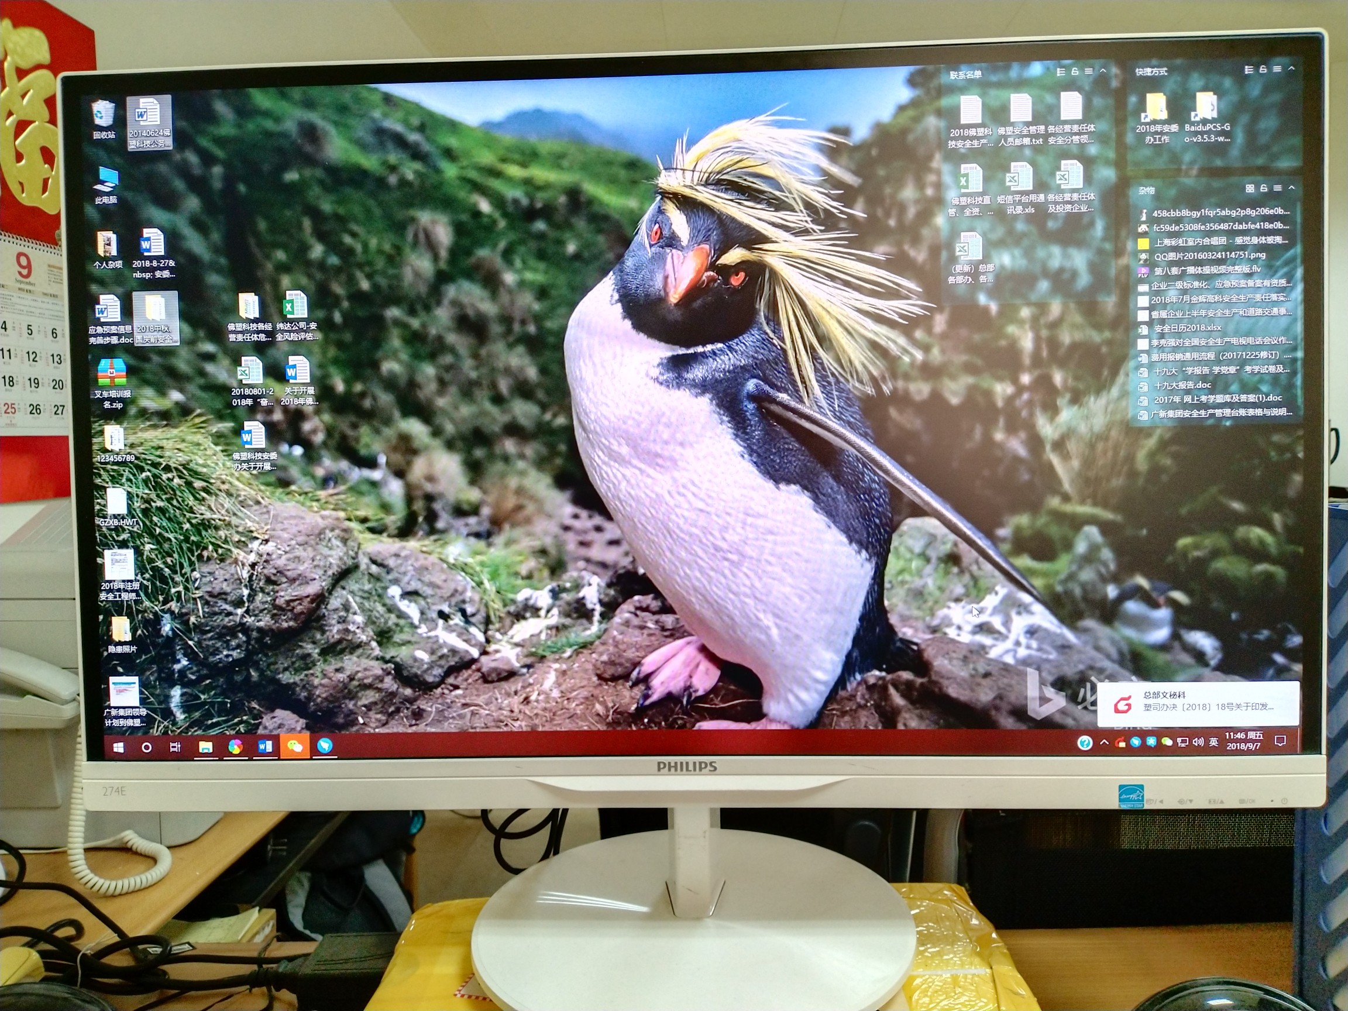Toggle the lock icon on the 杂物 fence
This screenshot has height=1011, width=1348.
coord(1263,188)
